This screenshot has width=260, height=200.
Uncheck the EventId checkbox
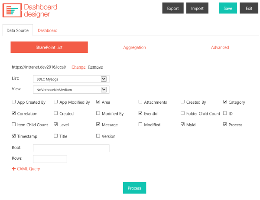[x=140, y=113]
